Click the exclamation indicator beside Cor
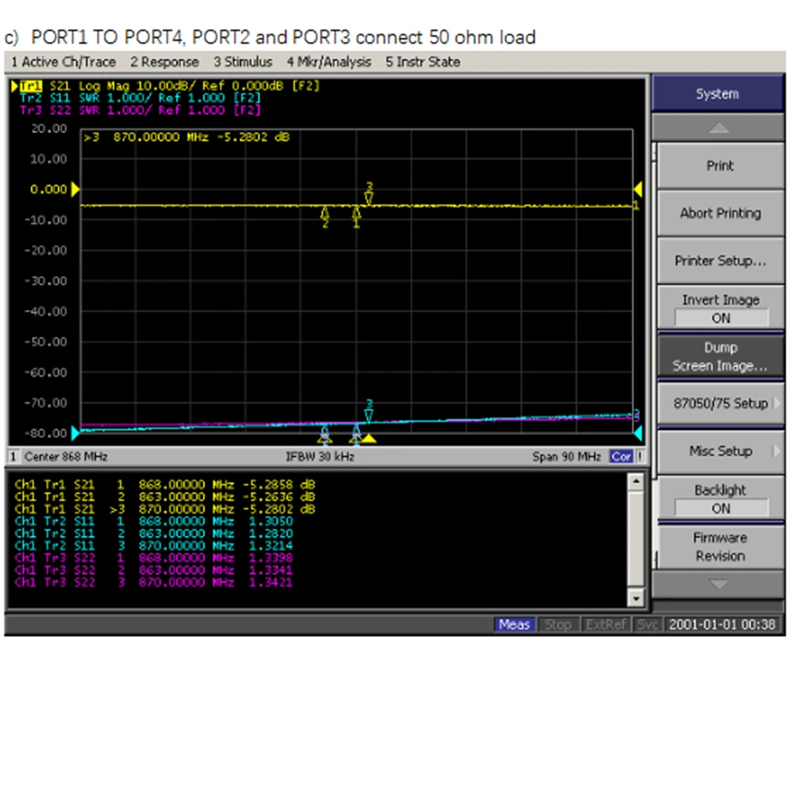 [640, 457]
